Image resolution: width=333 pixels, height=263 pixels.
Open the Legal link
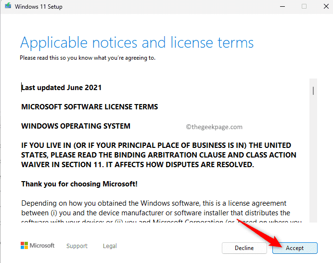[110, 246]
